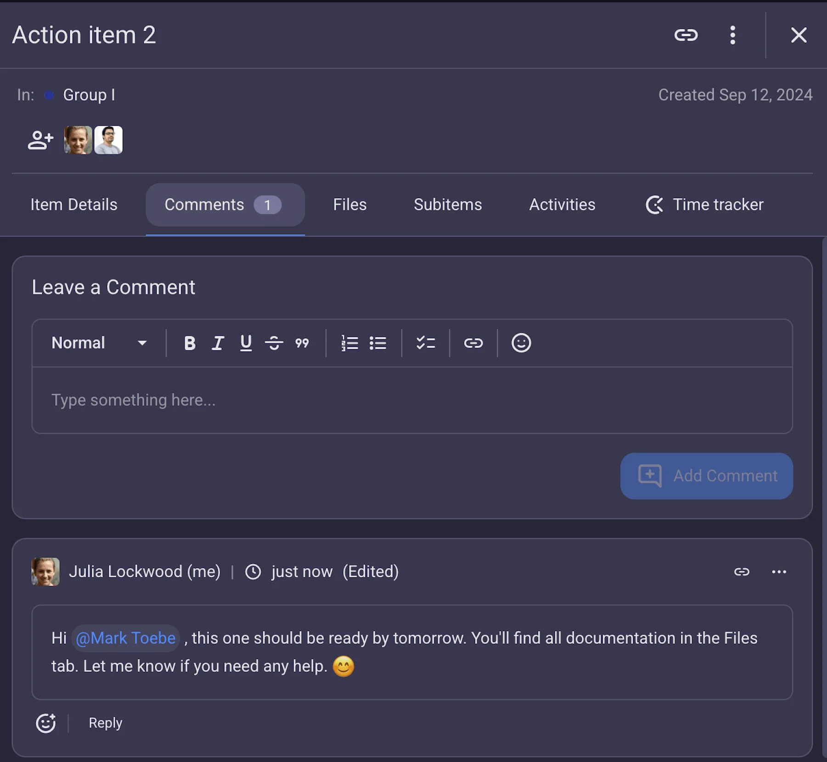Reply to Julia's comment
The width and height of the screenshot is (827, 762).
(x=106, y=723)
